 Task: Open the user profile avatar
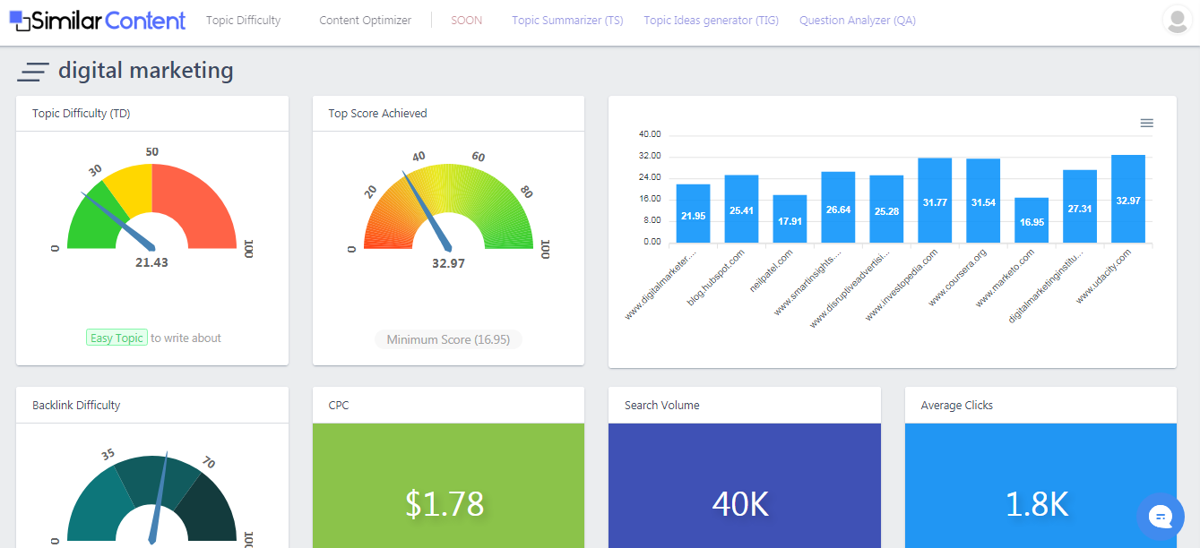coord(1177,20)
